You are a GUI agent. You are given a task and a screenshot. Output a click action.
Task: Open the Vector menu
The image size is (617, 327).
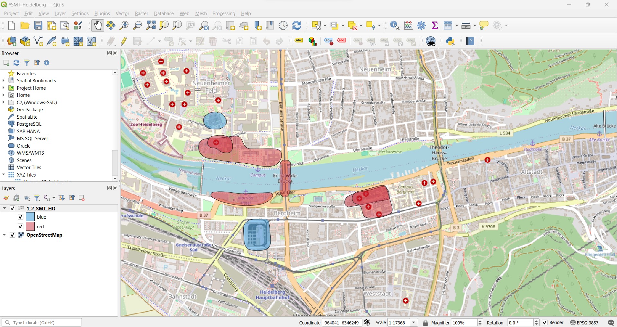click(x=122, y=13)
